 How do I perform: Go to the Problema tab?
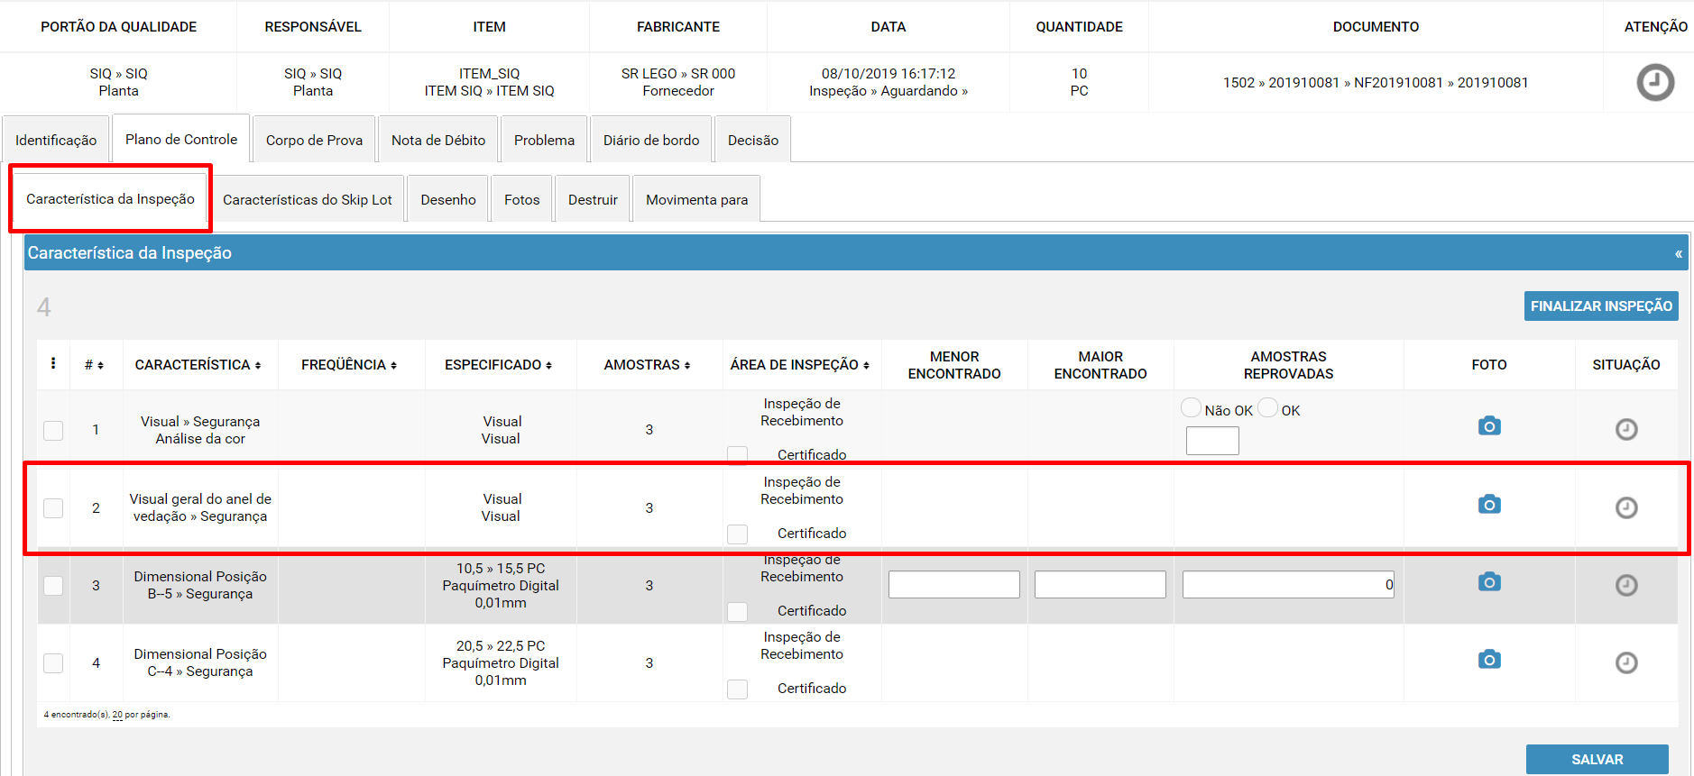point(544,140)
